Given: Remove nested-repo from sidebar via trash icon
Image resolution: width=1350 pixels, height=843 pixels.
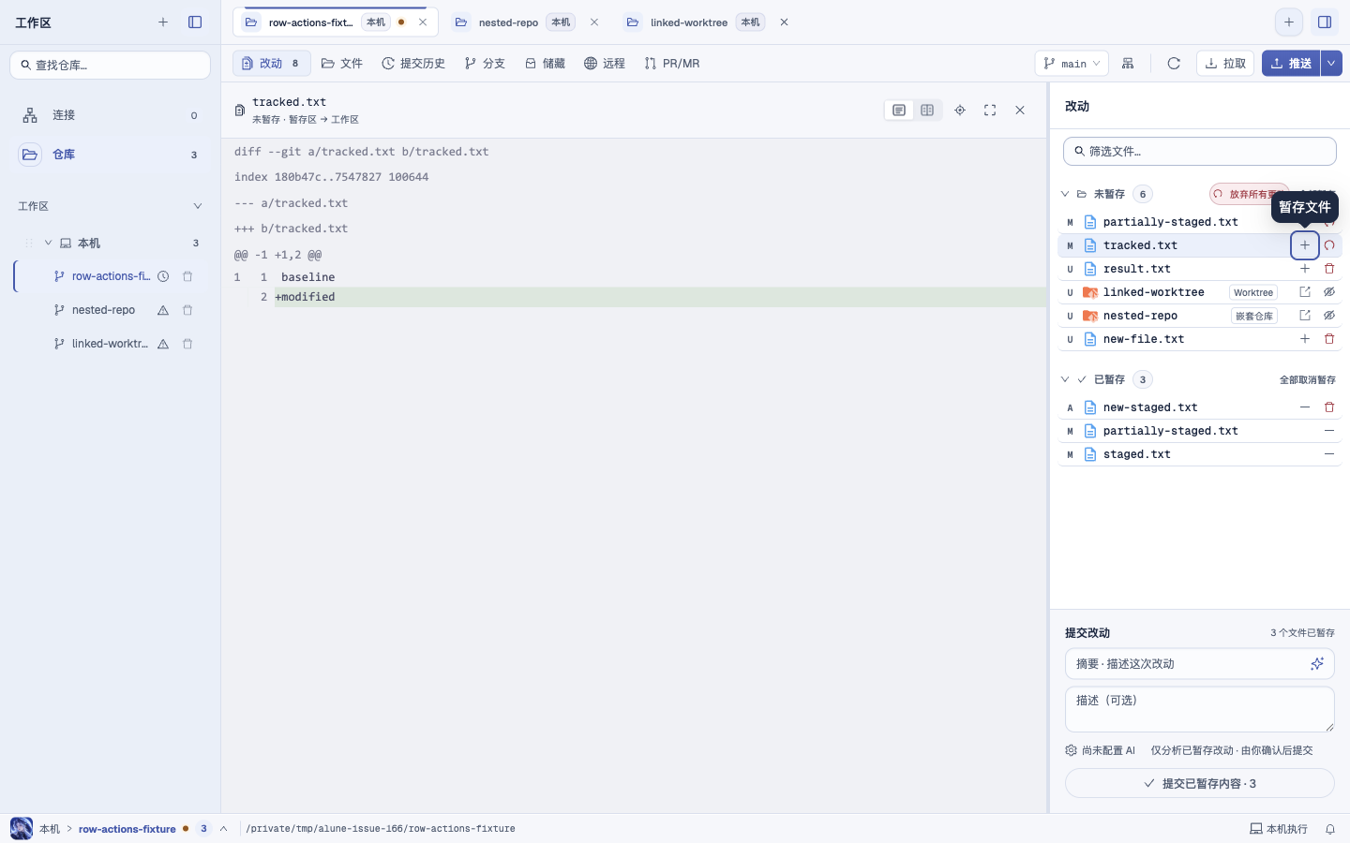Looking at the screenshot, I should (x=187, y=310).
